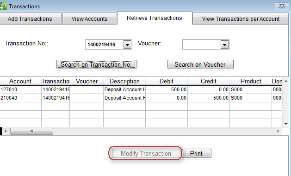The width and height of the screenshot is (291, 176).
Task: Click the horizontal scrollbar thumb
Action: pos(31,132)
